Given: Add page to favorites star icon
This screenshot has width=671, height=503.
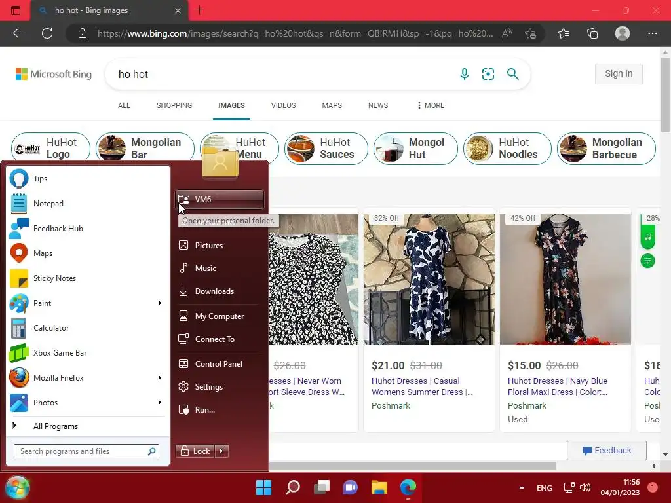Looking at the screenshot, I should point(531,33).
